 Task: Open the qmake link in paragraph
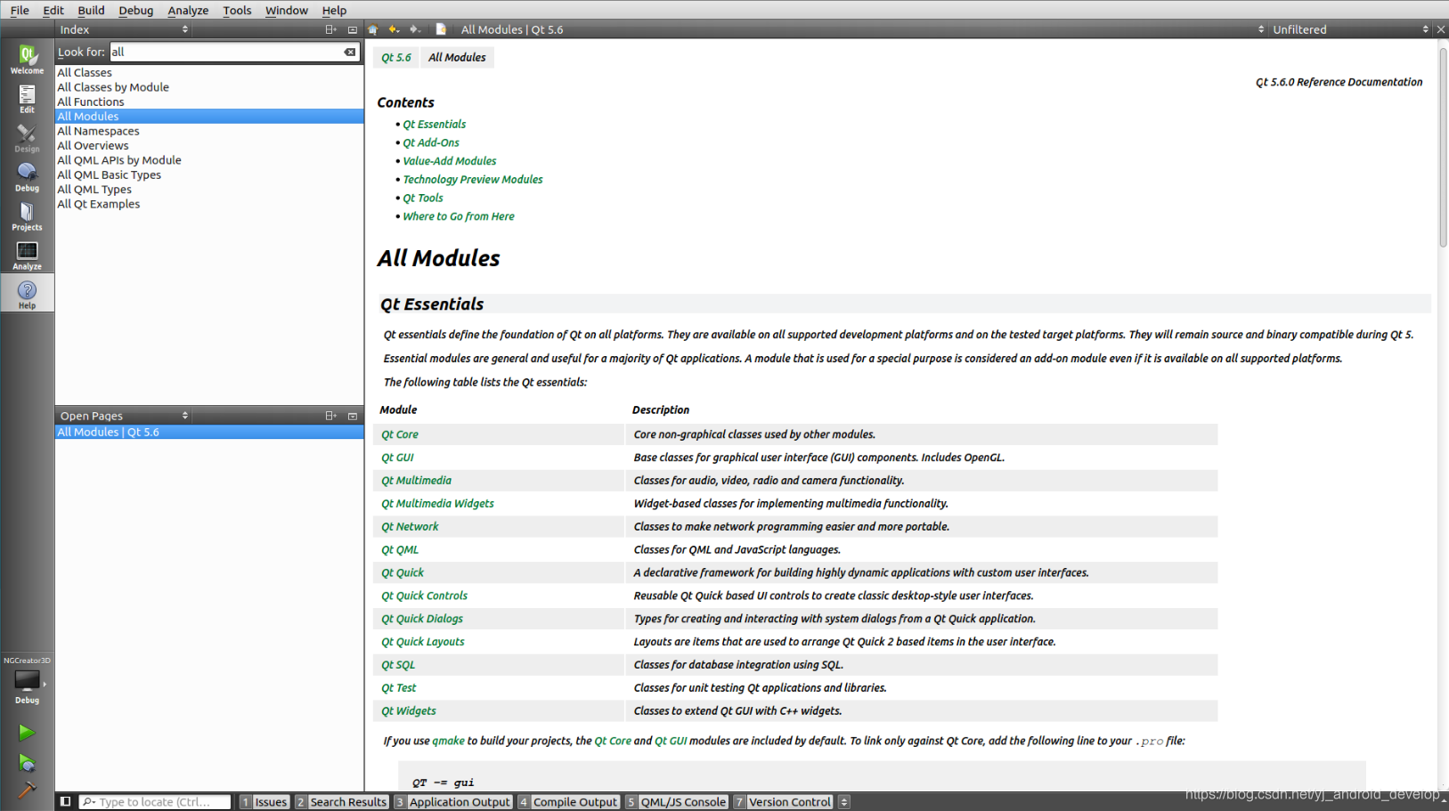pyautogui.click(x=449, y=741)
